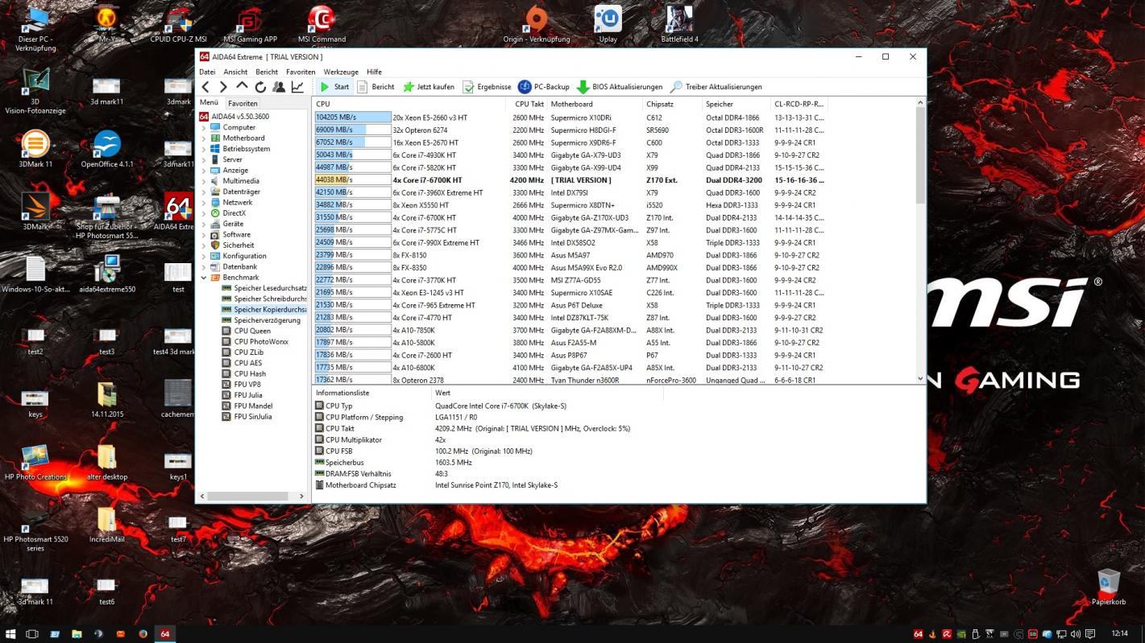Screen dimensions: 1145x643
Task: Click the Bericht report toolbar button
Action: (375, 87)
